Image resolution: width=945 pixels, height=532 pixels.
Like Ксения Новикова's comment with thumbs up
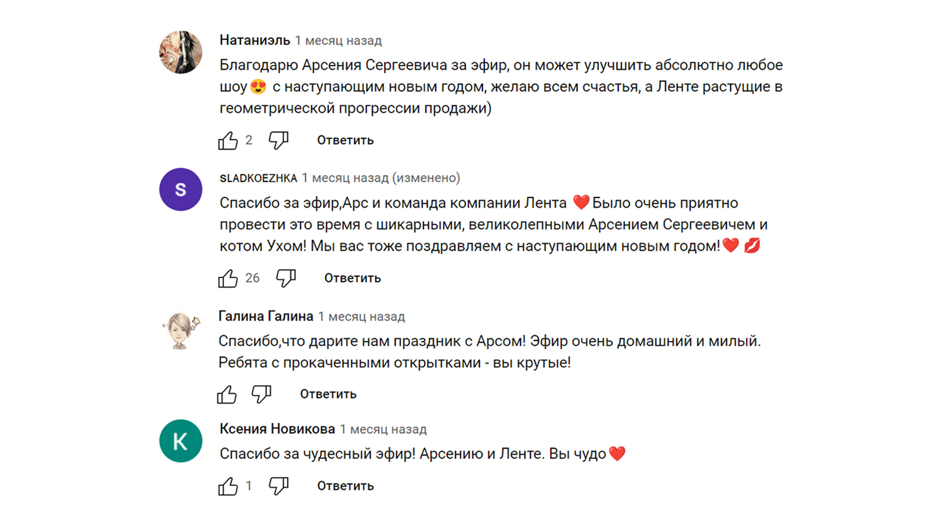pyautogui.click(x=228, y=486)
